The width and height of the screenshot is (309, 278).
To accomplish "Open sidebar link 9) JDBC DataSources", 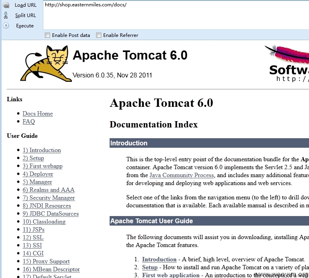I will point(51,214).
